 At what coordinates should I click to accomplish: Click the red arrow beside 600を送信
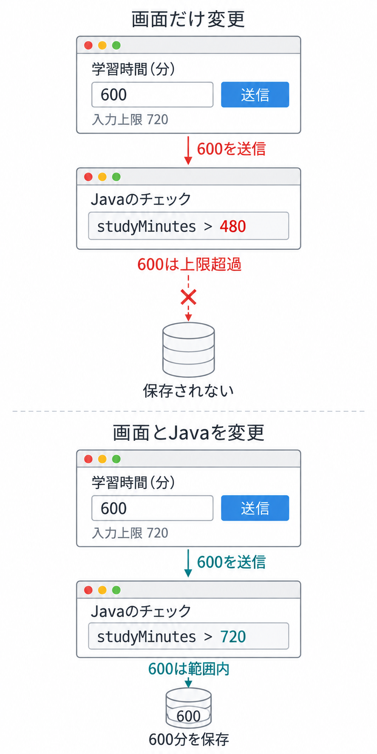[x=188, y=150]
